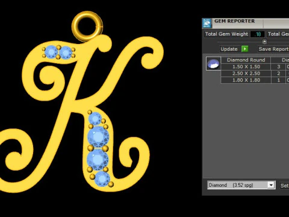Click the slider handle below Total Gem Weight
The width and height of the screenshot is (289, 217).
[264, 42]
